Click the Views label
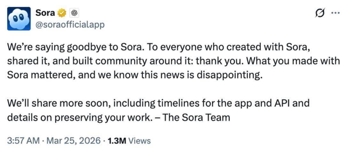 [x=140, y=141]
